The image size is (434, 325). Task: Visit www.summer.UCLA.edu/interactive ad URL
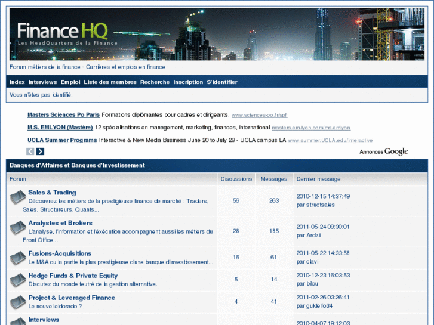click(x=331, y=141)
